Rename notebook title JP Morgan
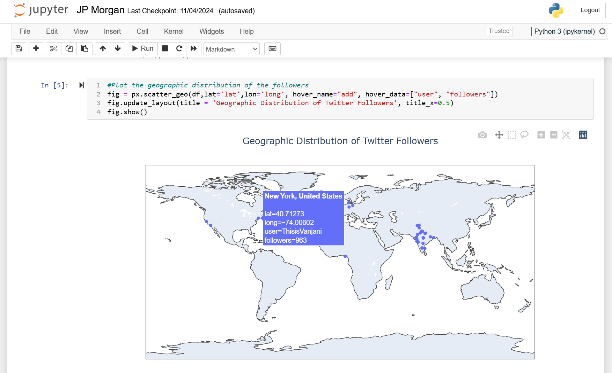 pos(101,10)
